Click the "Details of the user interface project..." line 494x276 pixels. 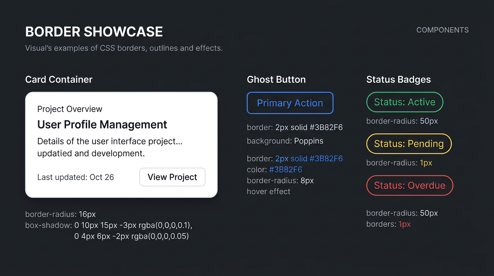pyautogui.click(x=110, y=141)
